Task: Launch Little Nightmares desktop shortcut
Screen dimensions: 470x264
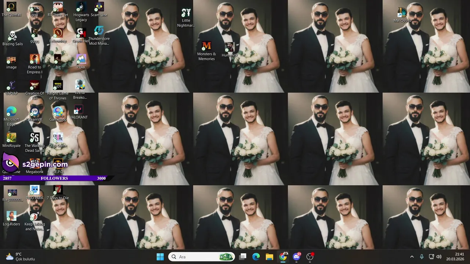Action: pyautogui.click(x=186, y=18)
